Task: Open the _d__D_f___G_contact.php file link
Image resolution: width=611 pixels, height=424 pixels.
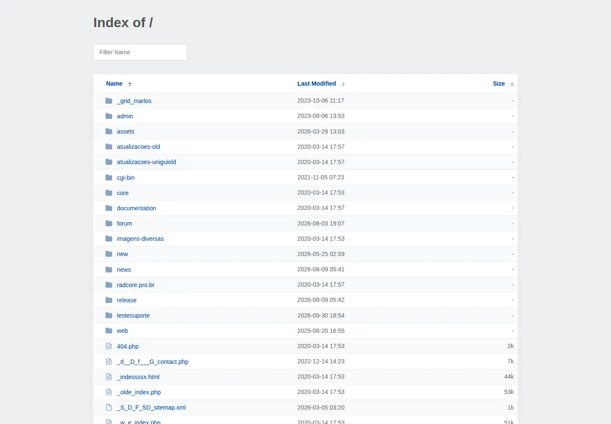Action: (152, 362)
